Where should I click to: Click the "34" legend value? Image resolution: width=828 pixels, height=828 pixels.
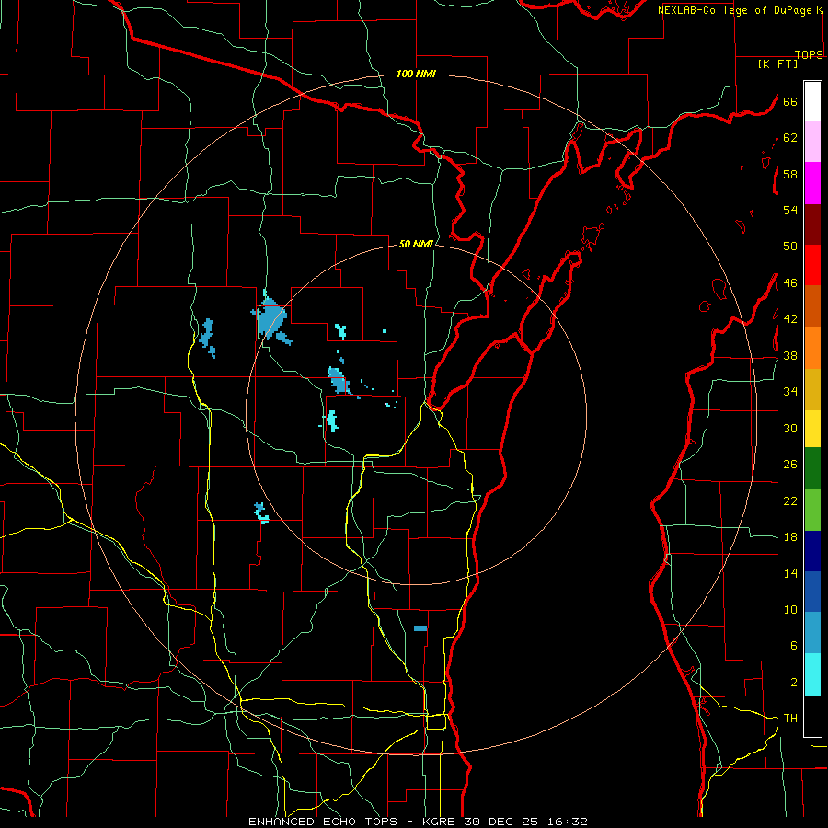click(790, 392)
